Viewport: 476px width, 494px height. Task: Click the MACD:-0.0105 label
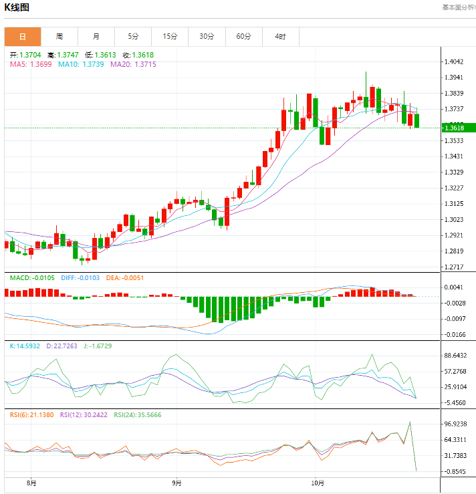pyautogui.click(x=32, y=278)
